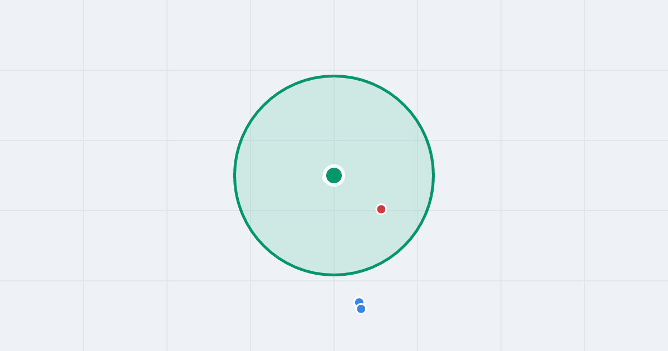668x351 pixels.
Task: Select the upper partially hidden blue marker
Action: click(358, 301)
